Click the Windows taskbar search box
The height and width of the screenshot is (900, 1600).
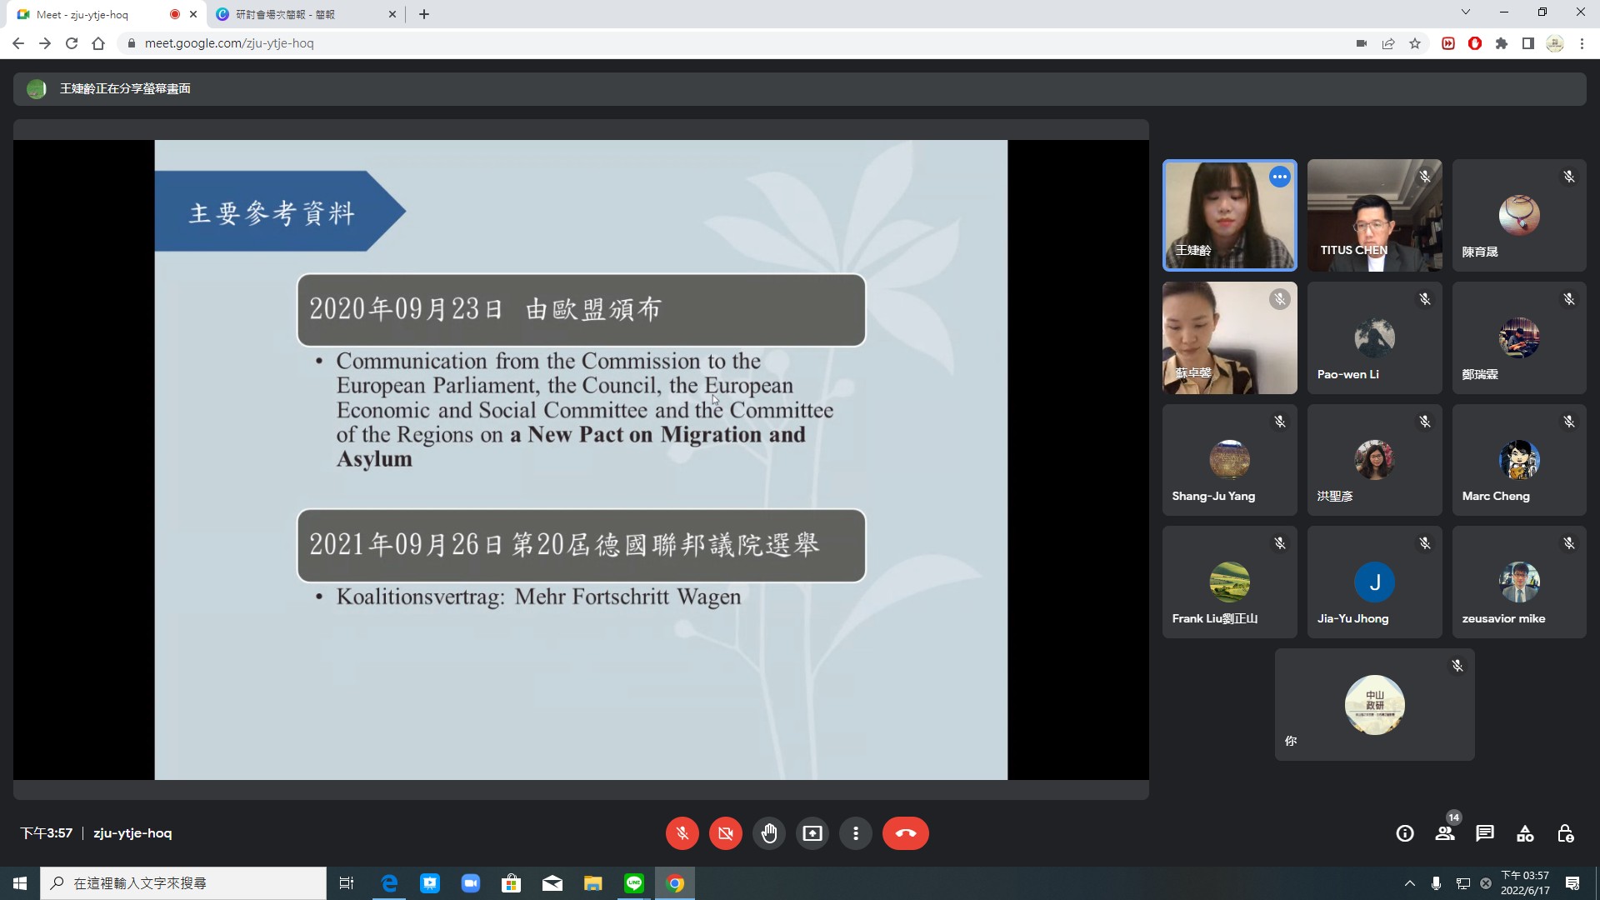click(183, 883)
